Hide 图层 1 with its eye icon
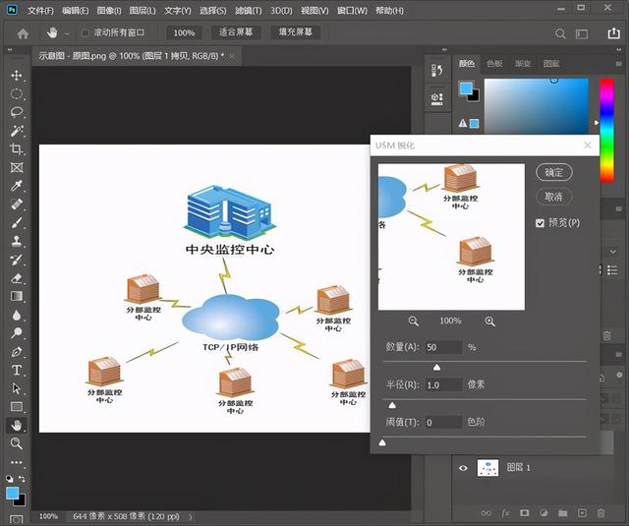Image resolution: width=629 pixels, height=526 pixels. [463, 468]
